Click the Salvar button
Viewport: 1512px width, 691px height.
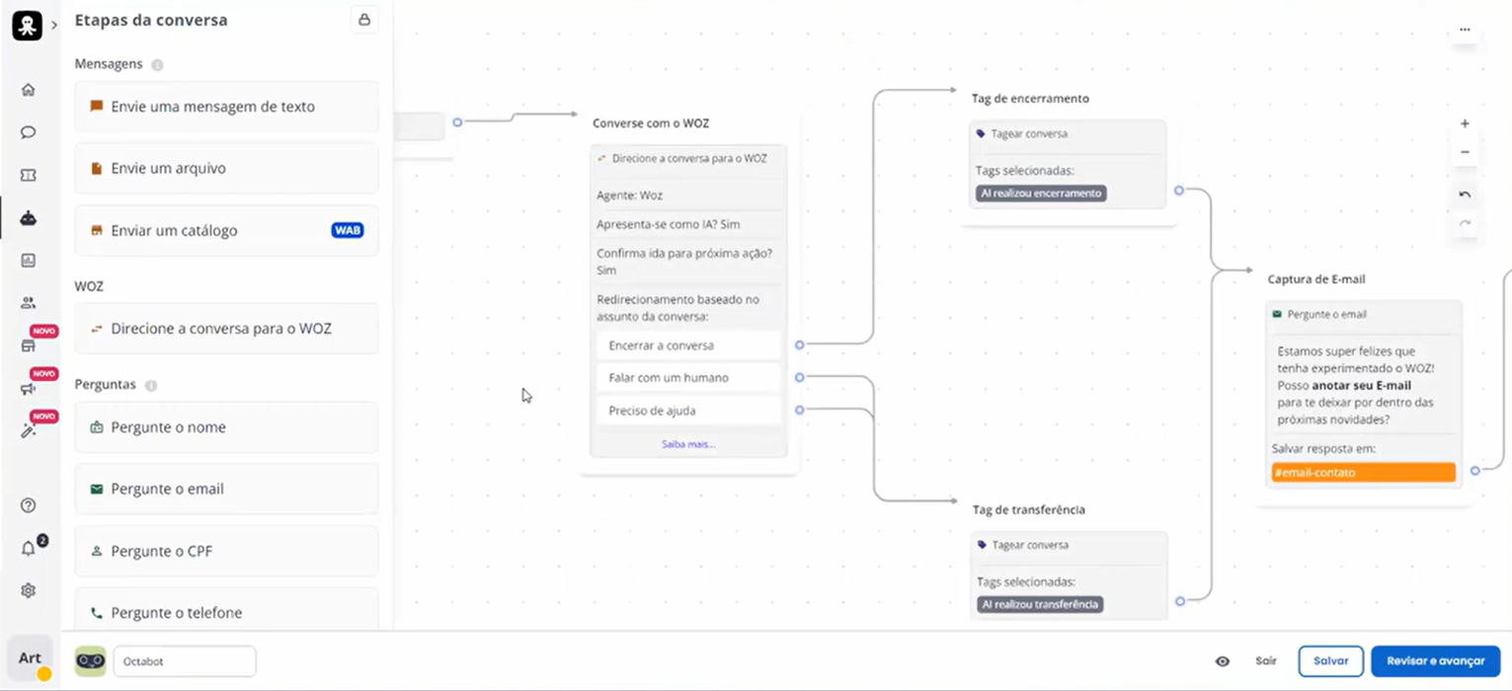pyautogui.click(x=1330, y=661)
